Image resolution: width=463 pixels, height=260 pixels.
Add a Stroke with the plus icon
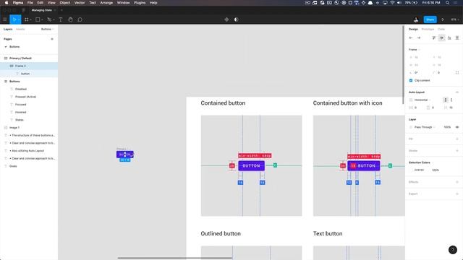457,151
